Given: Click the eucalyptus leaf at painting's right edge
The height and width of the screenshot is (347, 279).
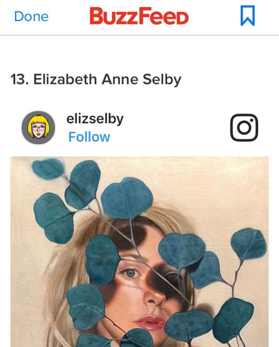Looking at the screenshot, I should click(x=248, y=244).
